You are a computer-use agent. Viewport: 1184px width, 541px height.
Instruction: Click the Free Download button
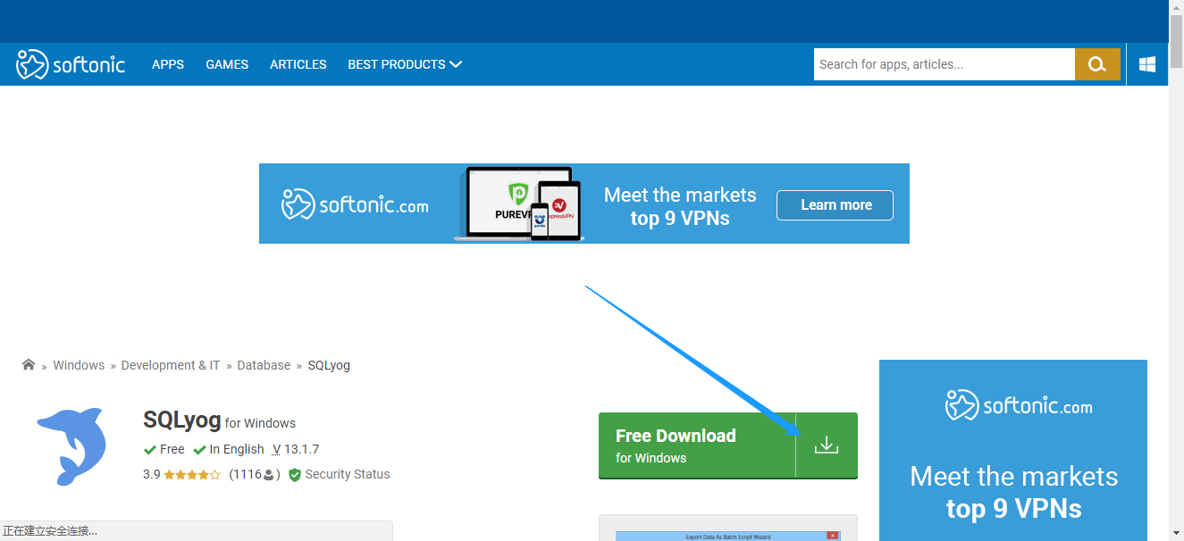point(728,445)
